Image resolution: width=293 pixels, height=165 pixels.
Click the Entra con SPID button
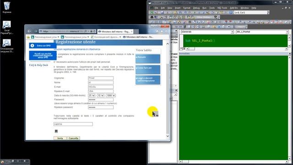43,46
